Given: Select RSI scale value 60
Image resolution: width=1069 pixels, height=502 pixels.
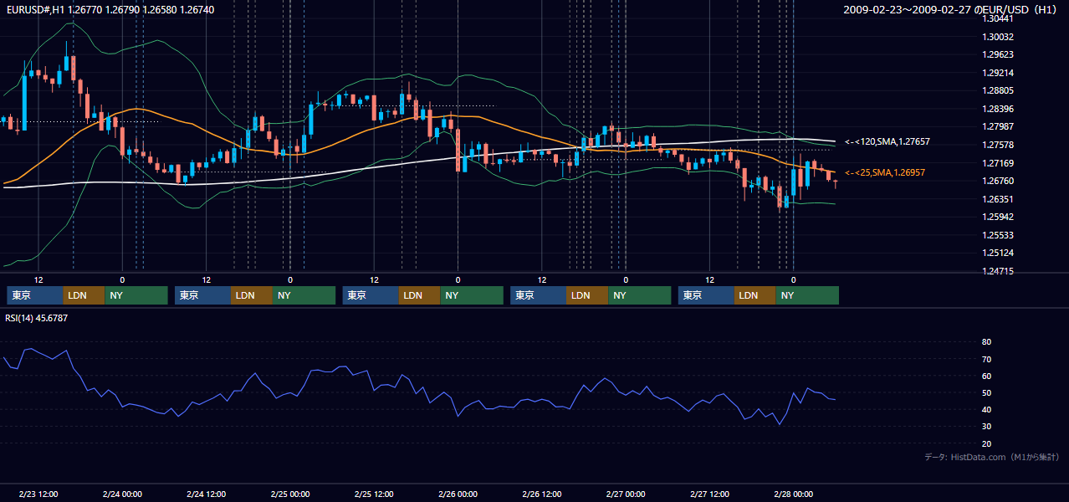Looking at the screenshot, I should click(987, 376).
